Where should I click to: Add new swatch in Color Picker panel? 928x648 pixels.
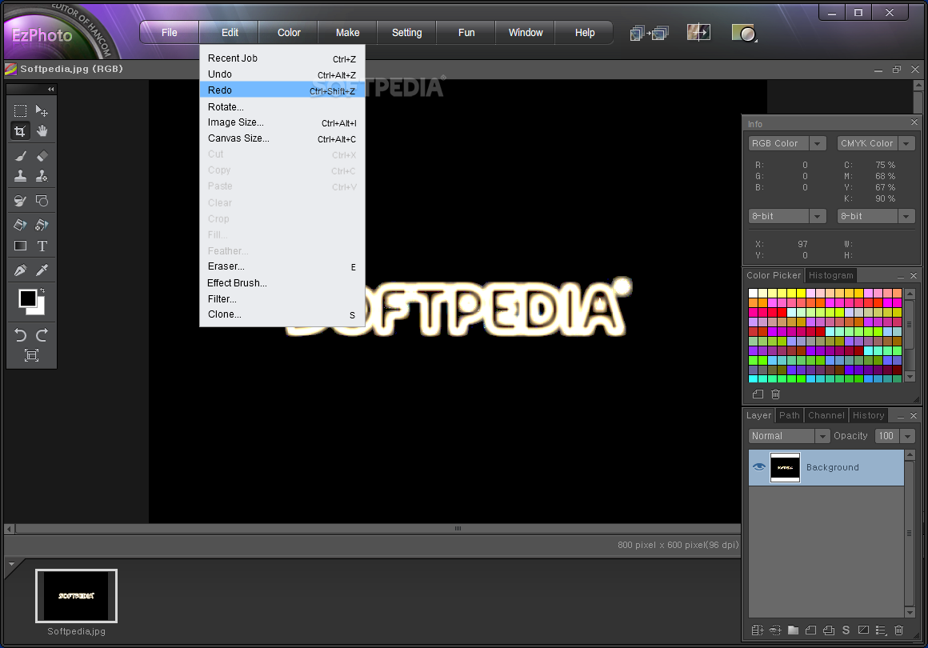point(758,394)
